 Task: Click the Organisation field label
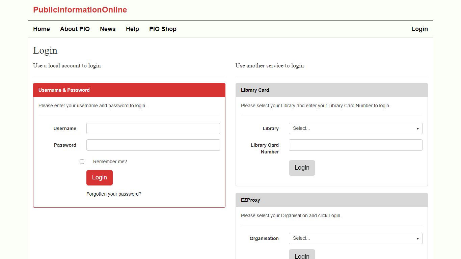(x=264, y=238)
